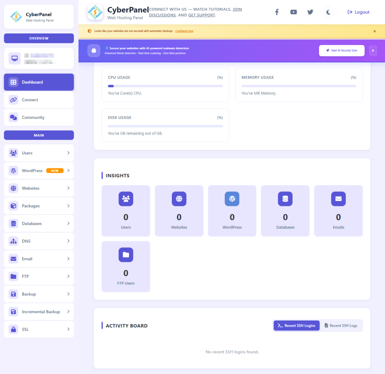385x374 pixels.
Task: Open the YouTube icon in header
Action: [293, 12]
